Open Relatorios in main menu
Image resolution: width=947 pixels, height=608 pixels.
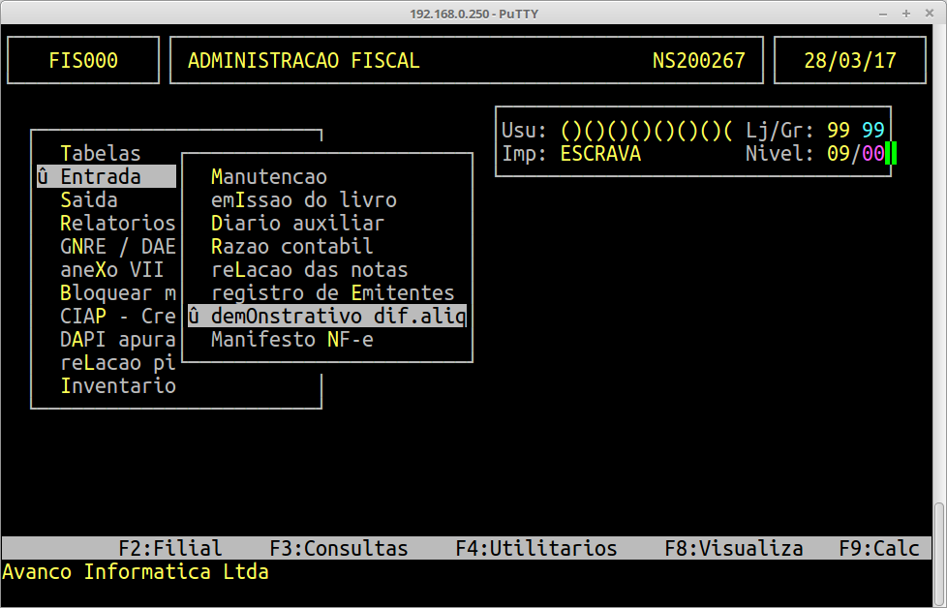point(117,224)
